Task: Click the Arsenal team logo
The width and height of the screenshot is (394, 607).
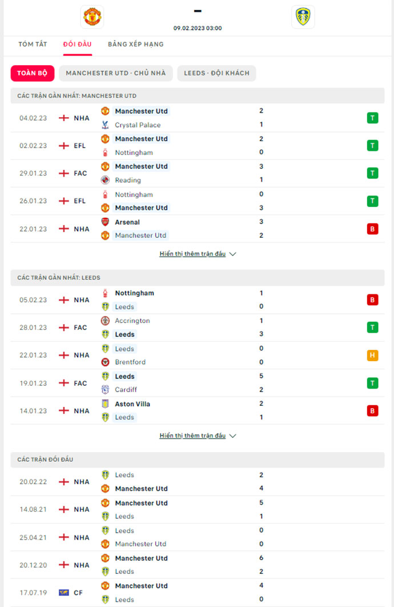Action: [105, 222]
